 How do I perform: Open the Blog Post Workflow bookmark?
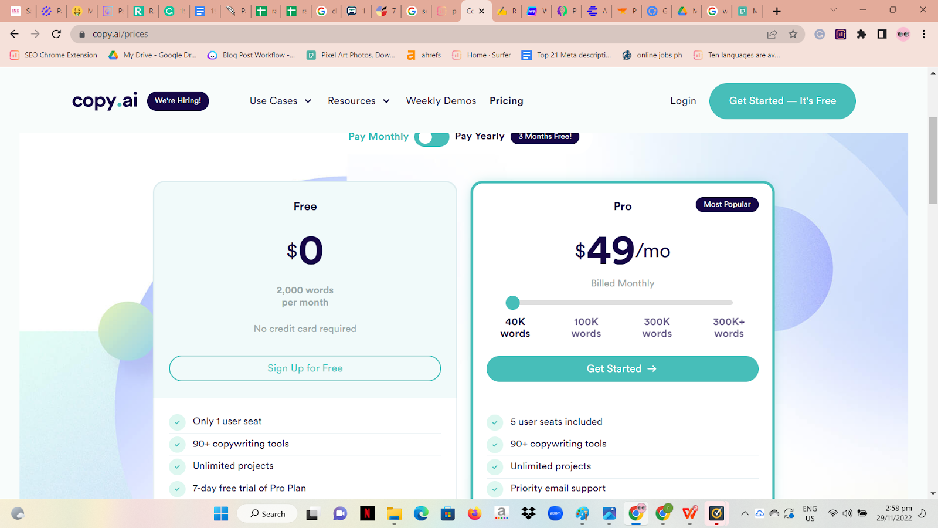click(251, 55)
